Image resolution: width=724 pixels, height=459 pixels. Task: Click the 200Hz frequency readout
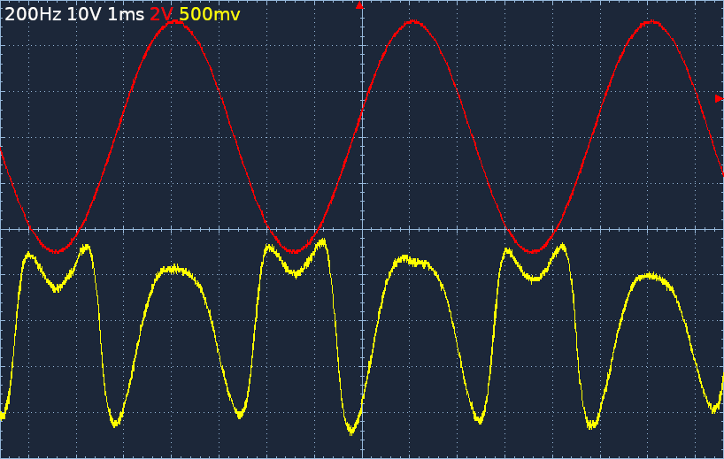(x=33, y=15)
